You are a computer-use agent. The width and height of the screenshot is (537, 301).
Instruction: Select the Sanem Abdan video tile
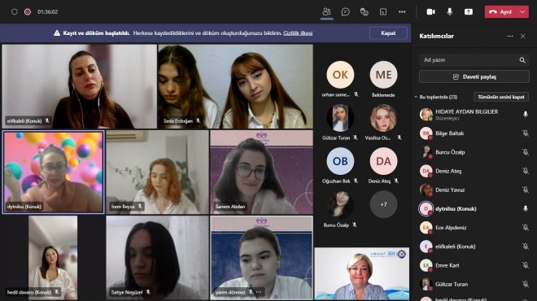pyautogui.click(x=262, y=172)
